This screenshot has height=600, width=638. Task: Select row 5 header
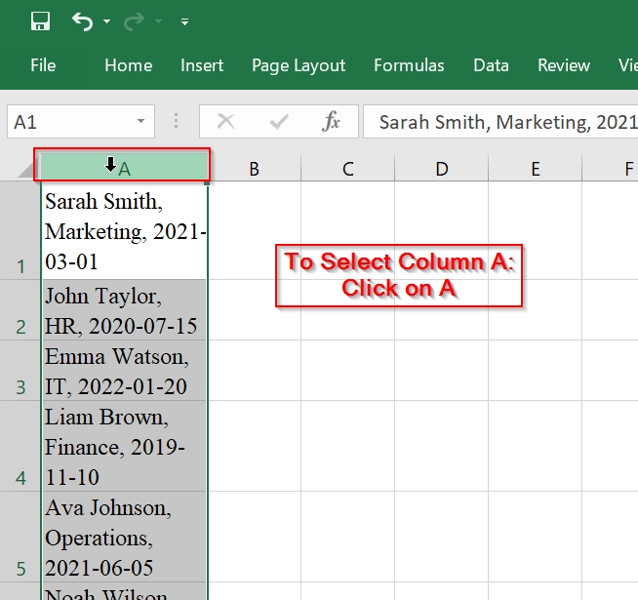pyautogui.click(x=20, y=537)
